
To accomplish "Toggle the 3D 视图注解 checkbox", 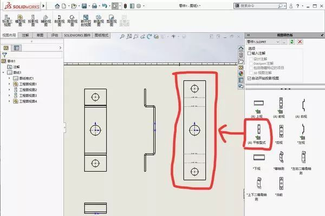I will pyautogui.click(x=251, y=73).
